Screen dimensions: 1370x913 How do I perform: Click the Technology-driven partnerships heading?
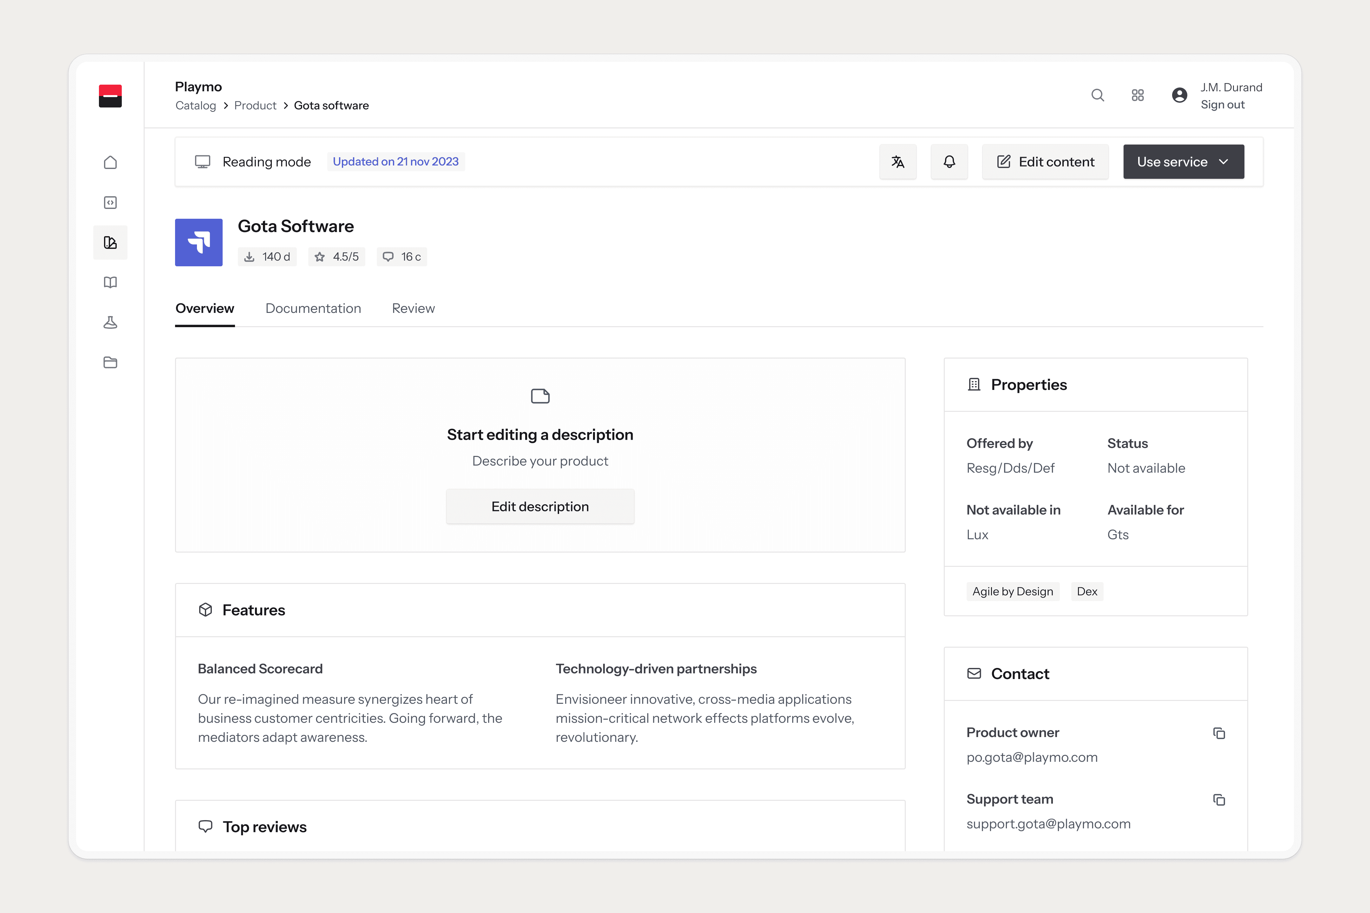click(x=656, y=669)
